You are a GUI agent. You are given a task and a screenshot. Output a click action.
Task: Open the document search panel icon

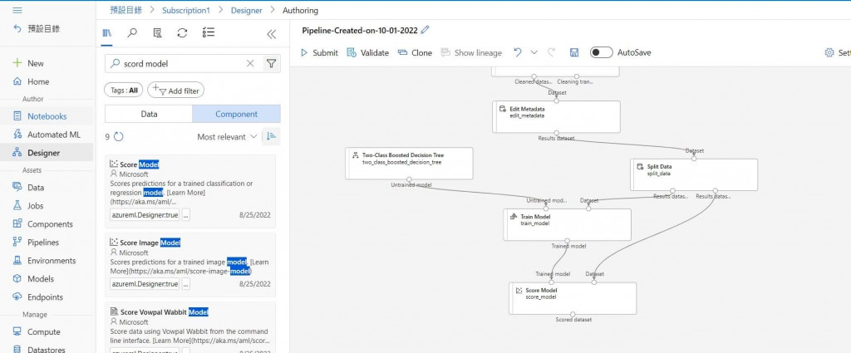(157, 33)
